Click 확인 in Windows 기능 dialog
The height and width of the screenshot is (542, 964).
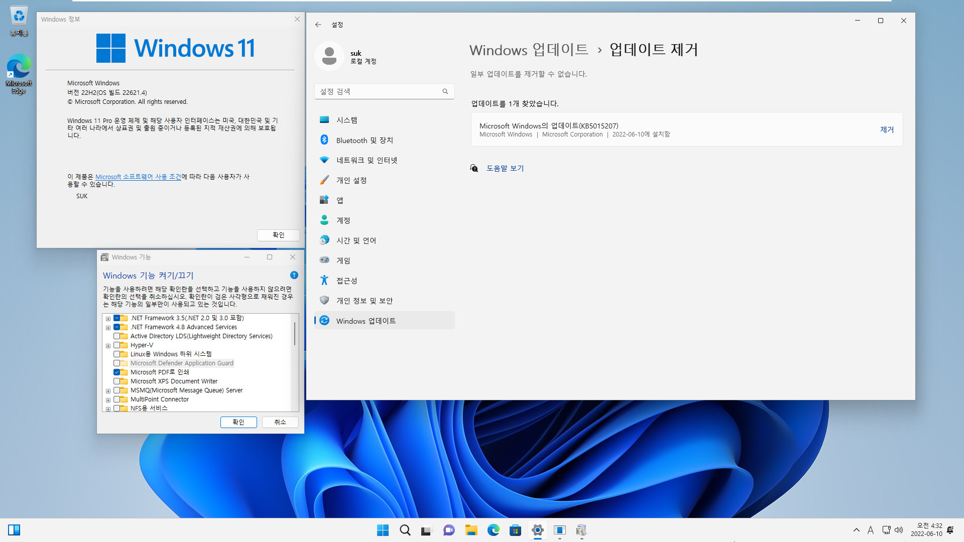click(x=238, y=422)
